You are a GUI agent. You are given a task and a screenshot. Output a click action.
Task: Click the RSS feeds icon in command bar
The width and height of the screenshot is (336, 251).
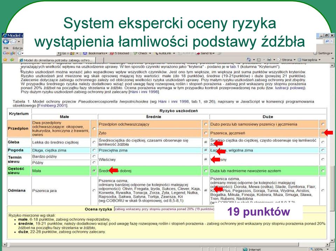[x=259, y=60]
